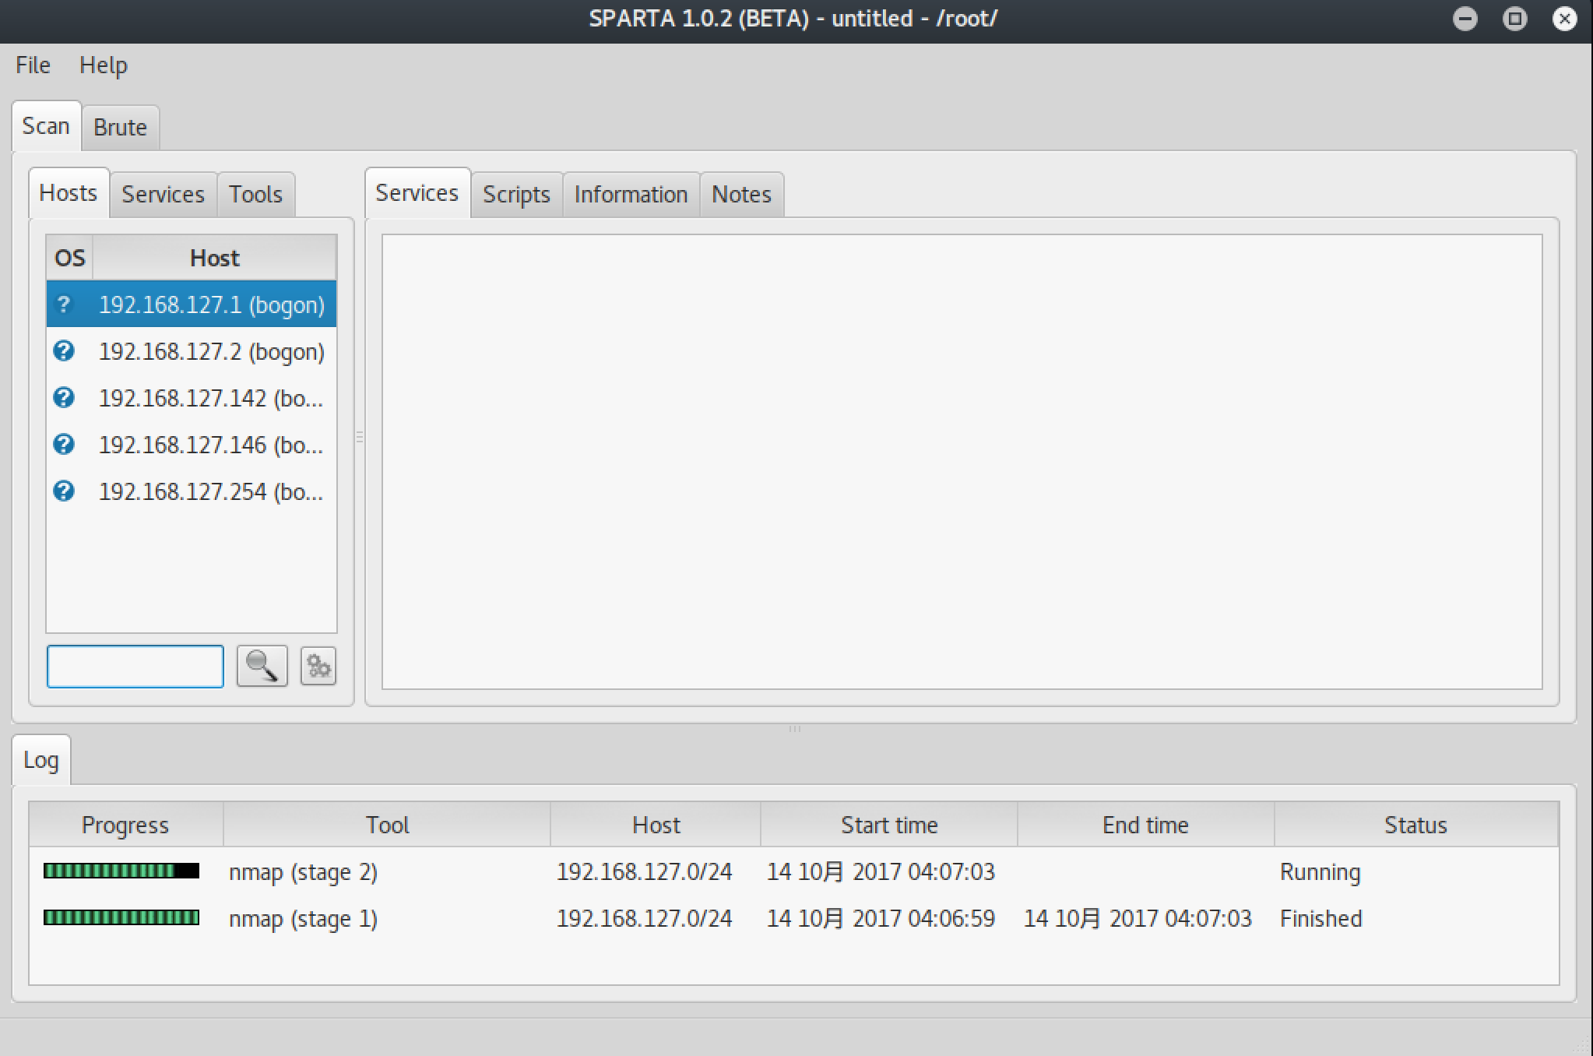Click the magnifying glass search icon
Screen dimensions: 1593x1056
click(x=262, y=666)
